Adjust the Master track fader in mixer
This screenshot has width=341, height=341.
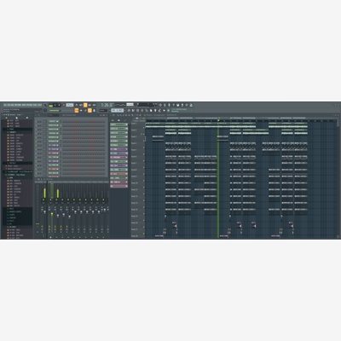pos(44,212)
